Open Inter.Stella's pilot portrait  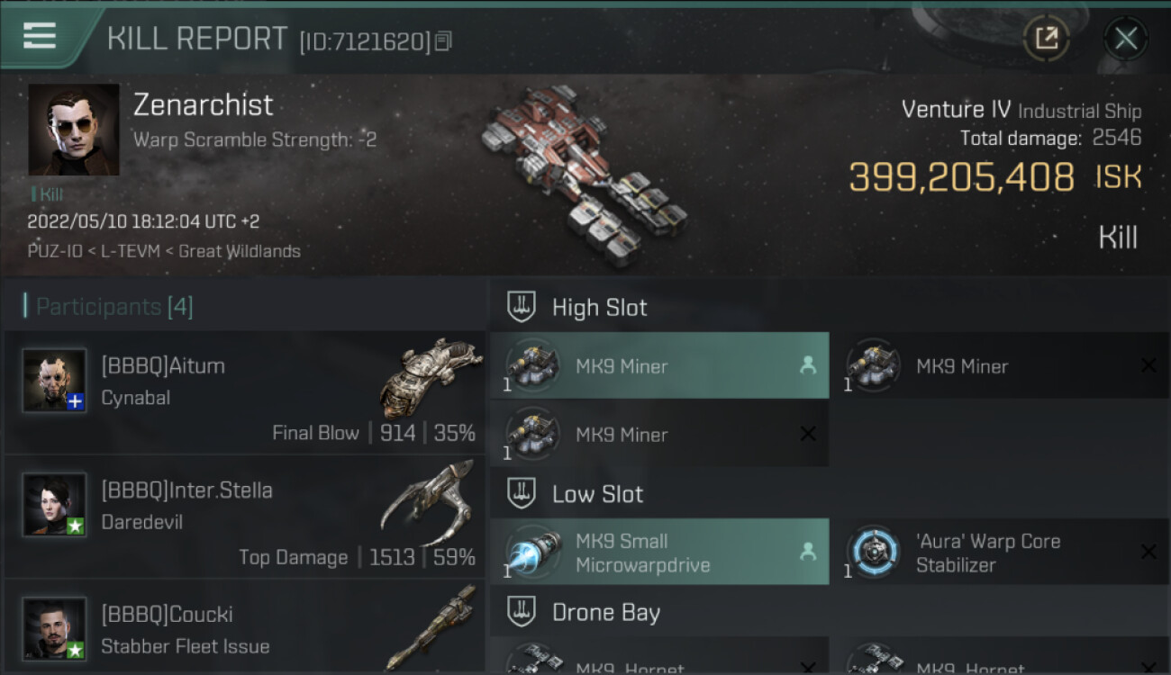pyautogui.click(x=54, y=504)
